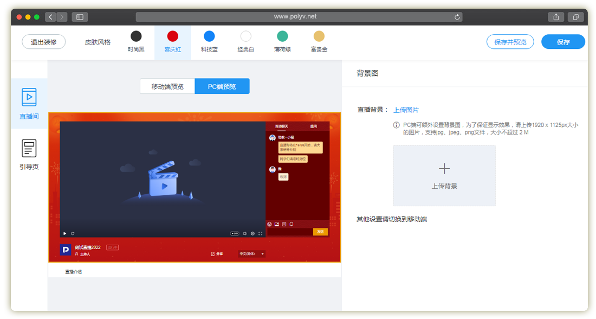Click the 保存 button
The width and height of the screenshot is (596, 319).
pos(563,42)
